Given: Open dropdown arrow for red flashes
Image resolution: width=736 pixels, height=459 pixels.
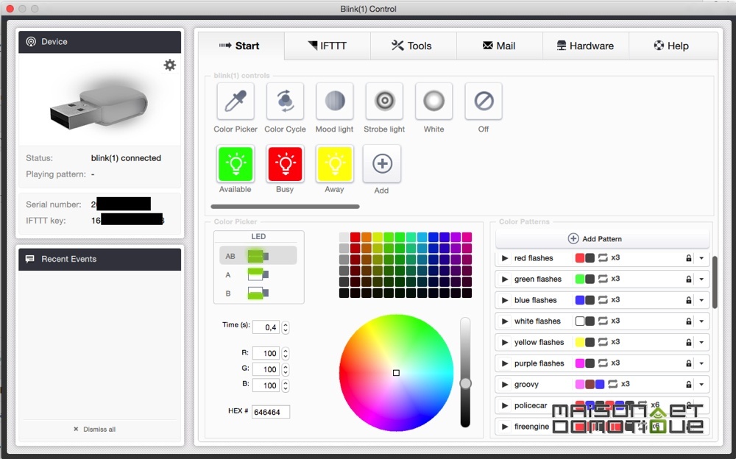Looking at the screenshot, I should pyautogui.click(x=701, y=258).
